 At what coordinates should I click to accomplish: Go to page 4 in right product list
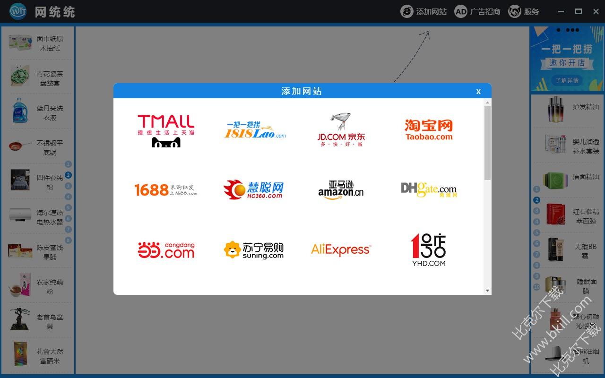coord(536,222)
